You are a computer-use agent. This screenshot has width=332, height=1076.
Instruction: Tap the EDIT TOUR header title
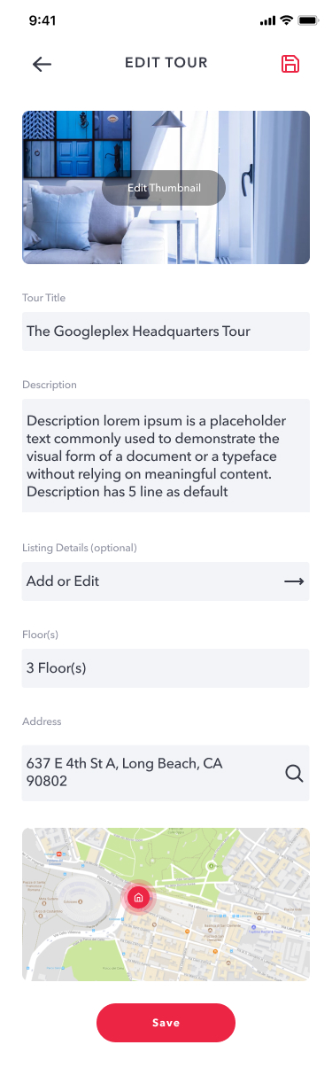coord(166,63)
